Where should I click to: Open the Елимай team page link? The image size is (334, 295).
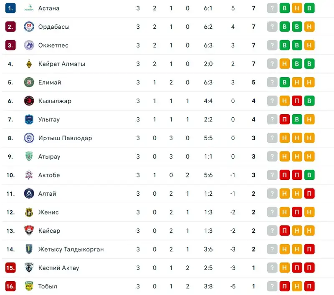click(x=50, y=82)
